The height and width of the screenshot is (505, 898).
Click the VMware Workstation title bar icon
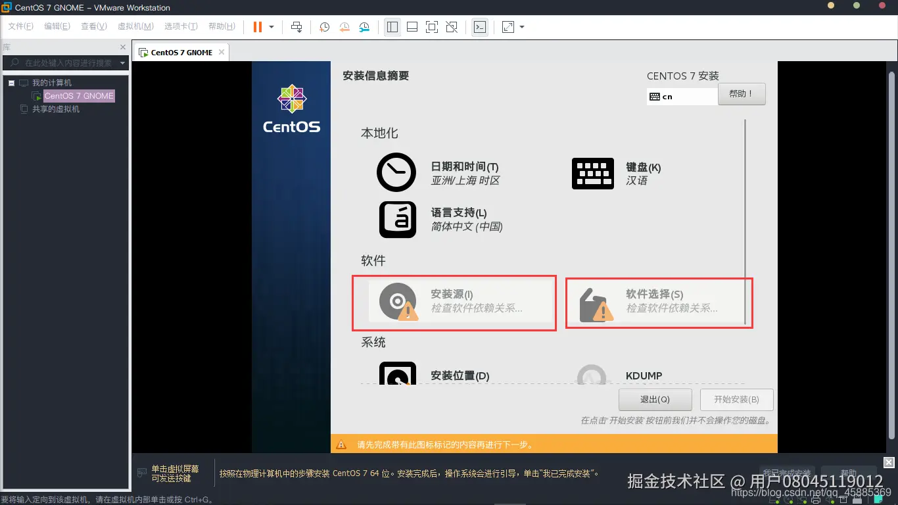[6, 7]
